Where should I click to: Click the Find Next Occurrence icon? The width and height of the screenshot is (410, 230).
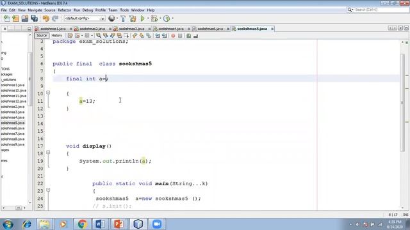[x=113, y=36]
